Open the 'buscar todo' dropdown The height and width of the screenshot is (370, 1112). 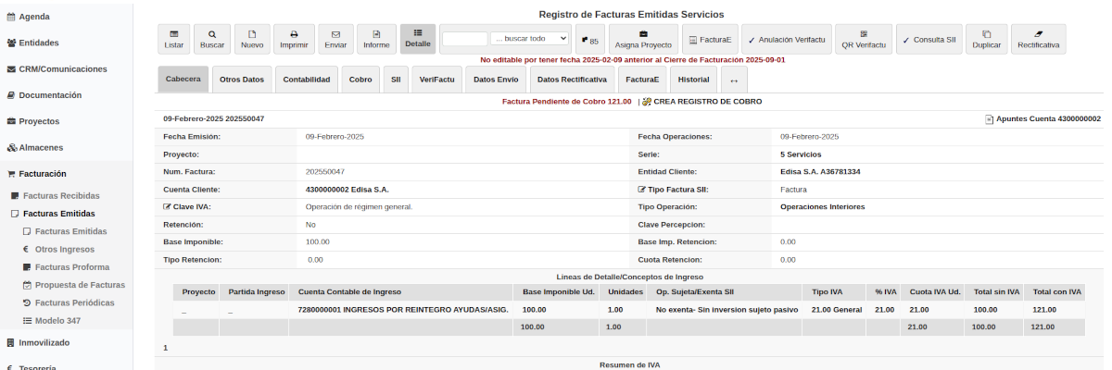(x=530, y=39)
